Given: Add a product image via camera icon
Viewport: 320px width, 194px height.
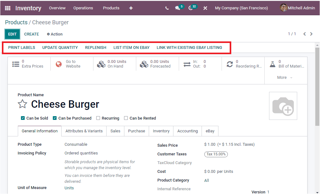Looking at the screenshot, I should [x=283, y=106].
